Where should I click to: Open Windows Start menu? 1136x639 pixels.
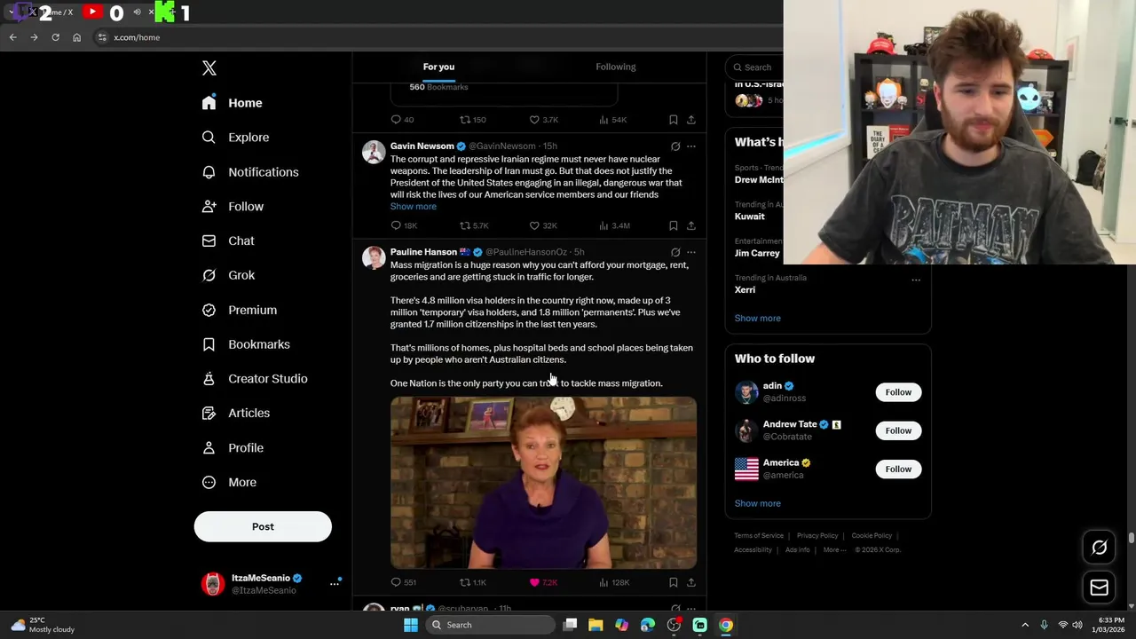(x=411, y=625)
